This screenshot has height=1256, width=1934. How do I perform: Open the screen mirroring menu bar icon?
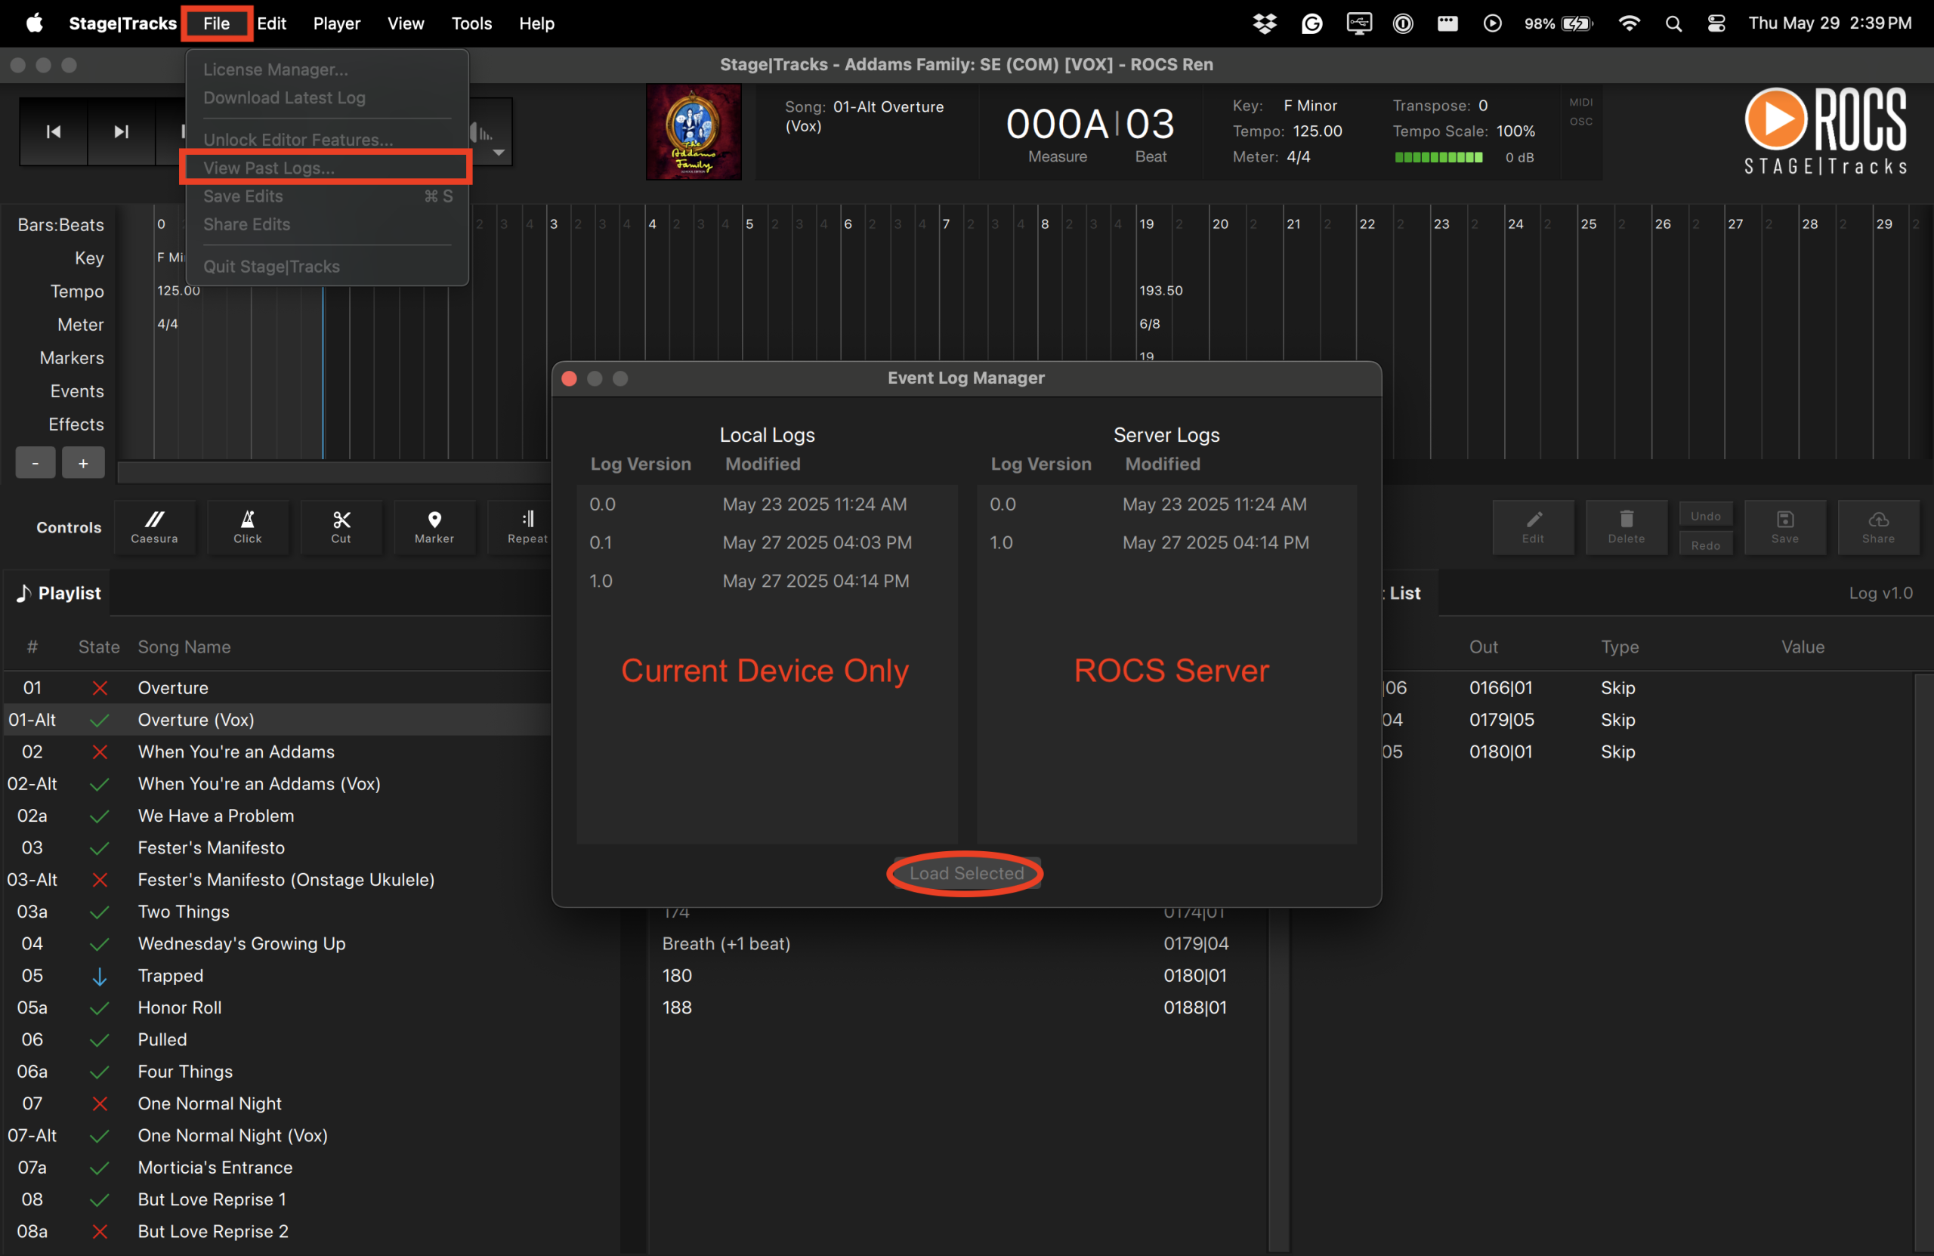pyautogui.click(x=1358, y=23)
